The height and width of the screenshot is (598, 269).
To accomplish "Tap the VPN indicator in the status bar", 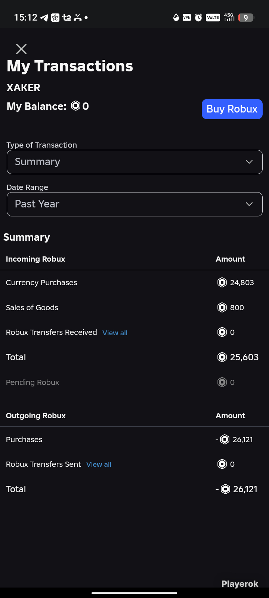I will 187,18.
